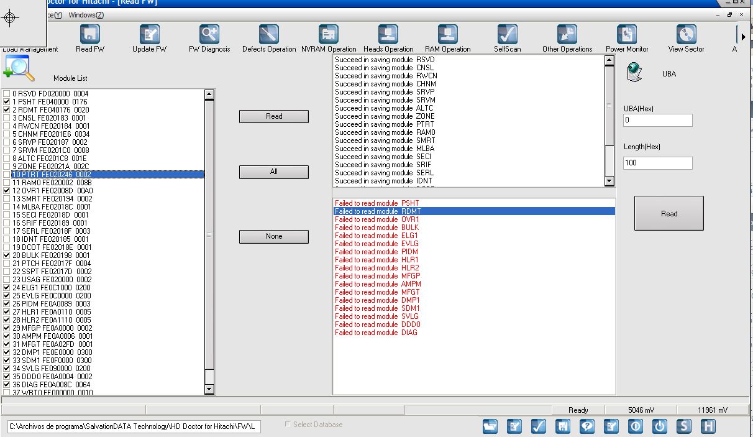Check module 3 CNSL checkbox
The width and height of the screenshot is (753, 437).
(7, 117)
